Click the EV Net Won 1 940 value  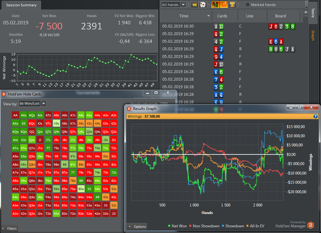124,22
